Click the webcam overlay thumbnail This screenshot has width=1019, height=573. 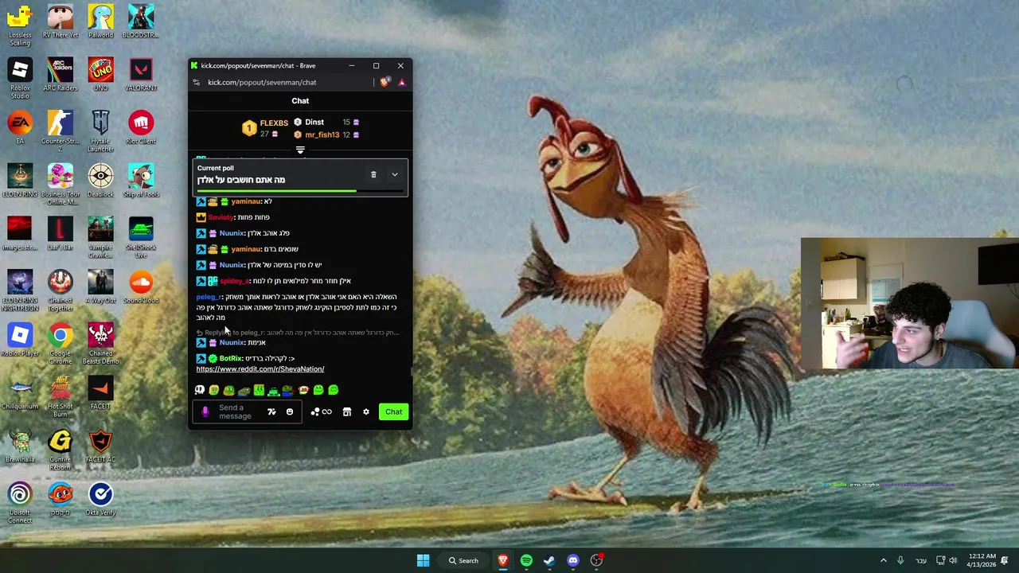pyautogui.click(x=910, y=305)
